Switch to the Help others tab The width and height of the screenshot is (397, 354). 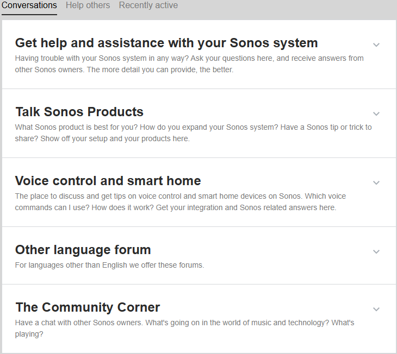88,5
